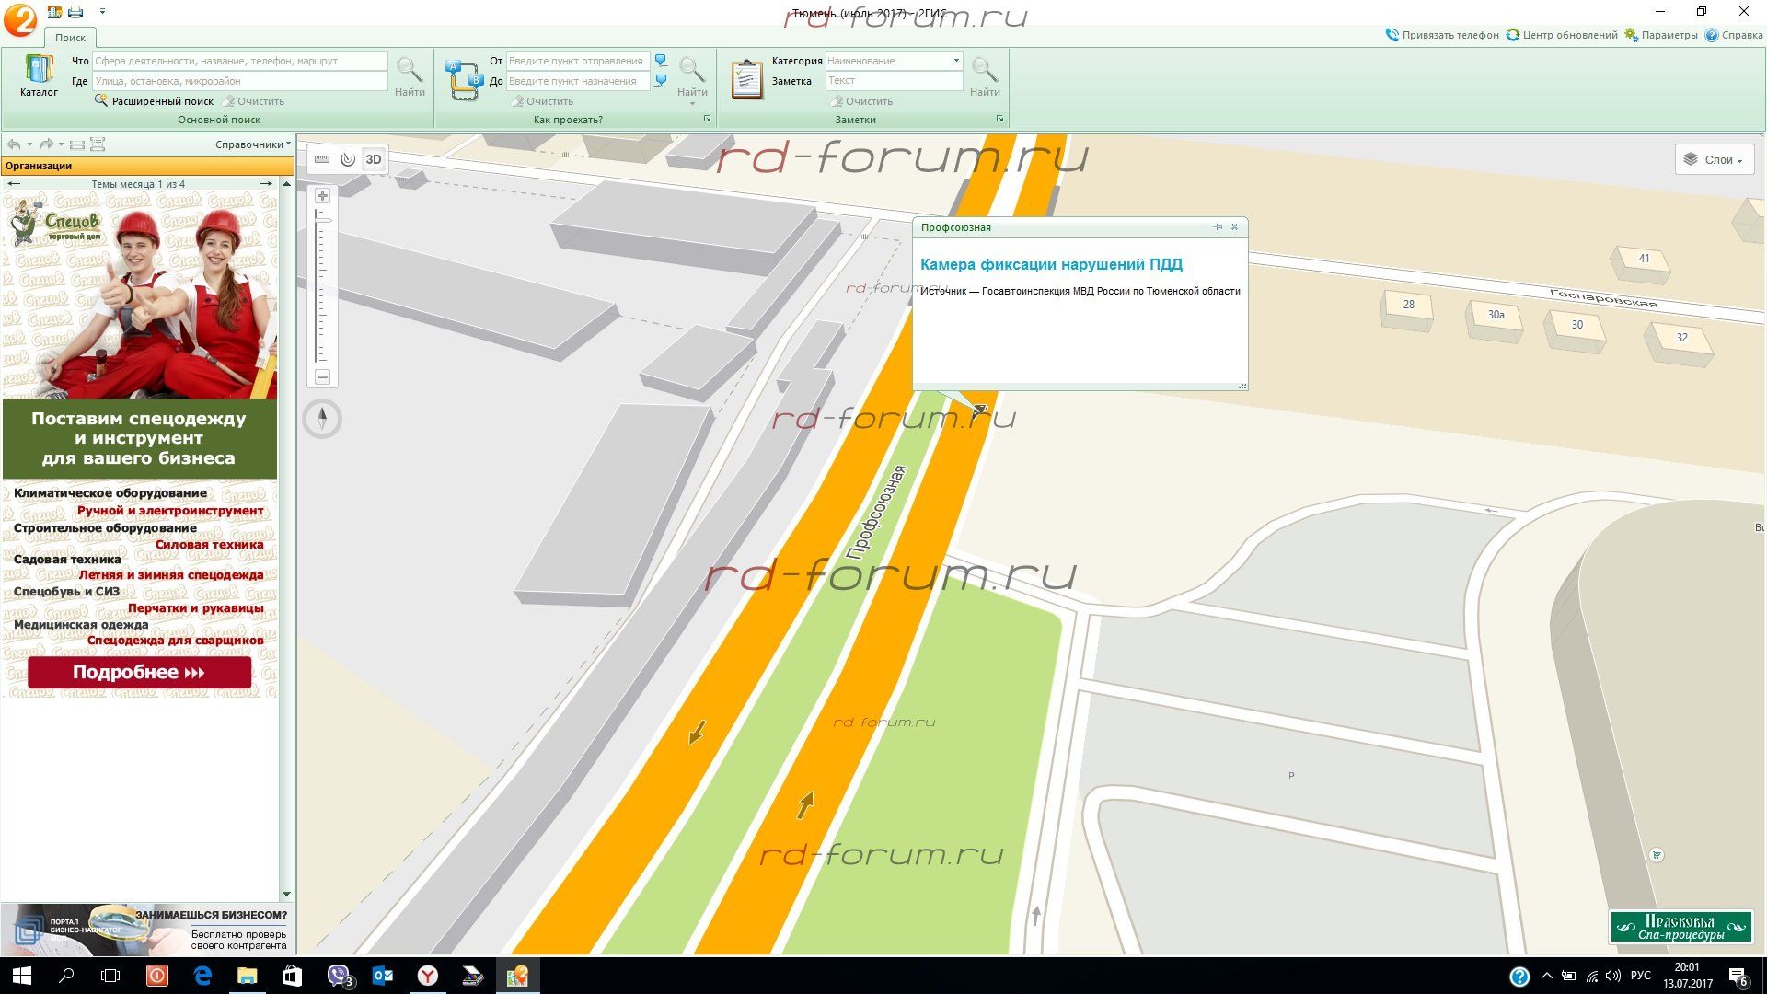This screenshot has height=994, width=1767.
Task: Expand the Справочники dropdown menu
Action: pyautogui.click(x=252, y=144)
